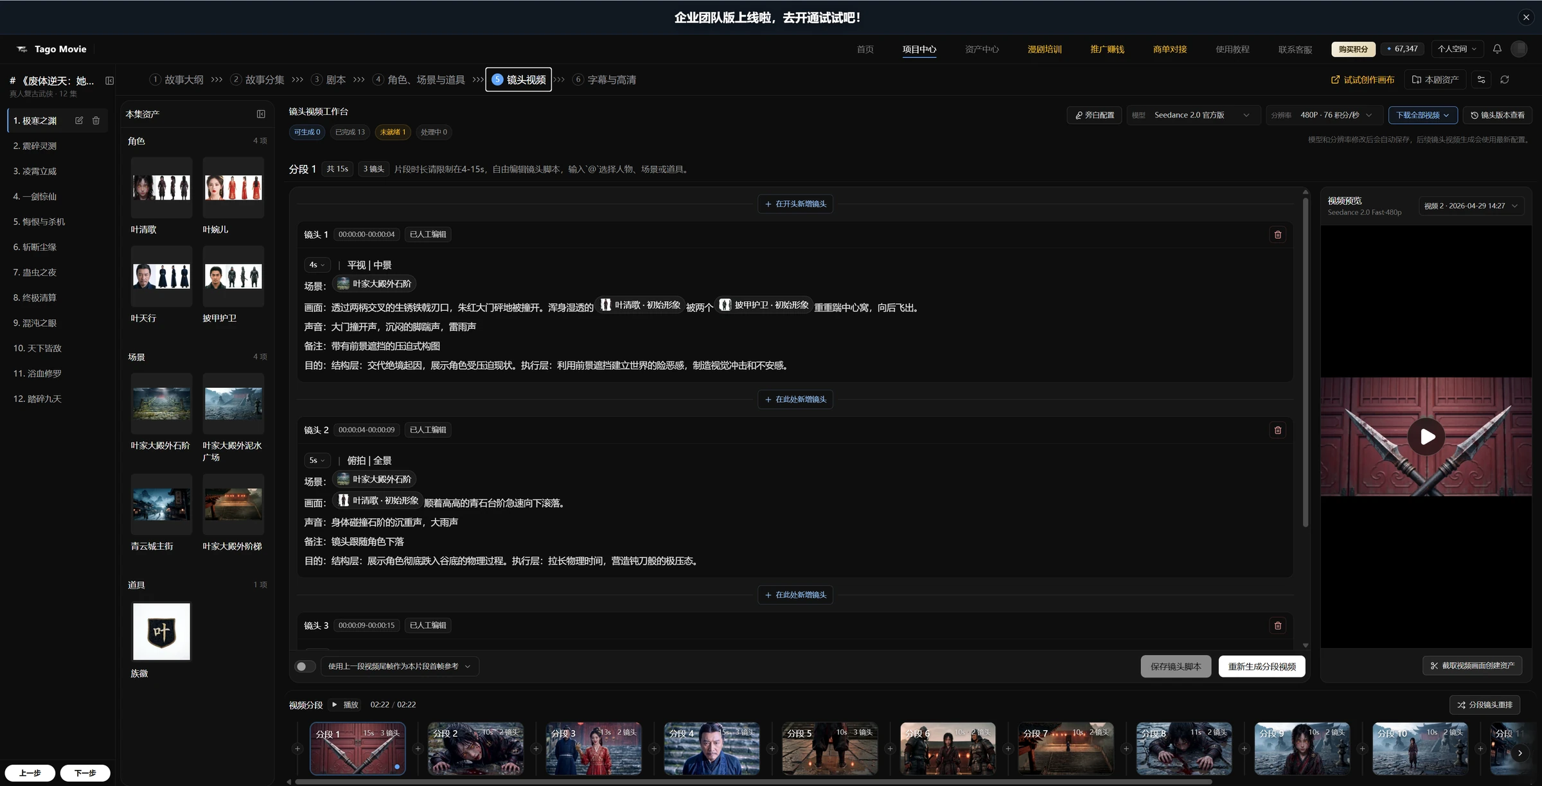Filter by 未就绪 1 status chip
The width and height of the screenshot is (1542, 786).
tap(393, 132)
